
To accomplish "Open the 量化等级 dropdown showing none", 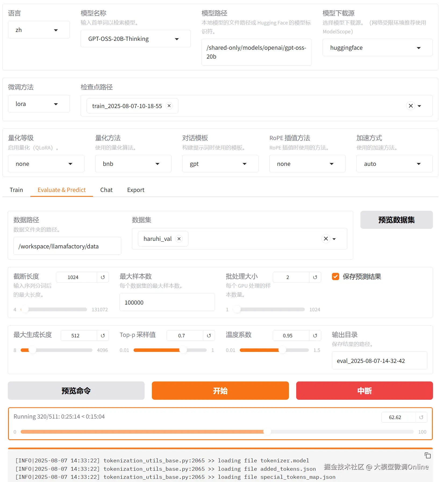I will [x=46, y=164].
